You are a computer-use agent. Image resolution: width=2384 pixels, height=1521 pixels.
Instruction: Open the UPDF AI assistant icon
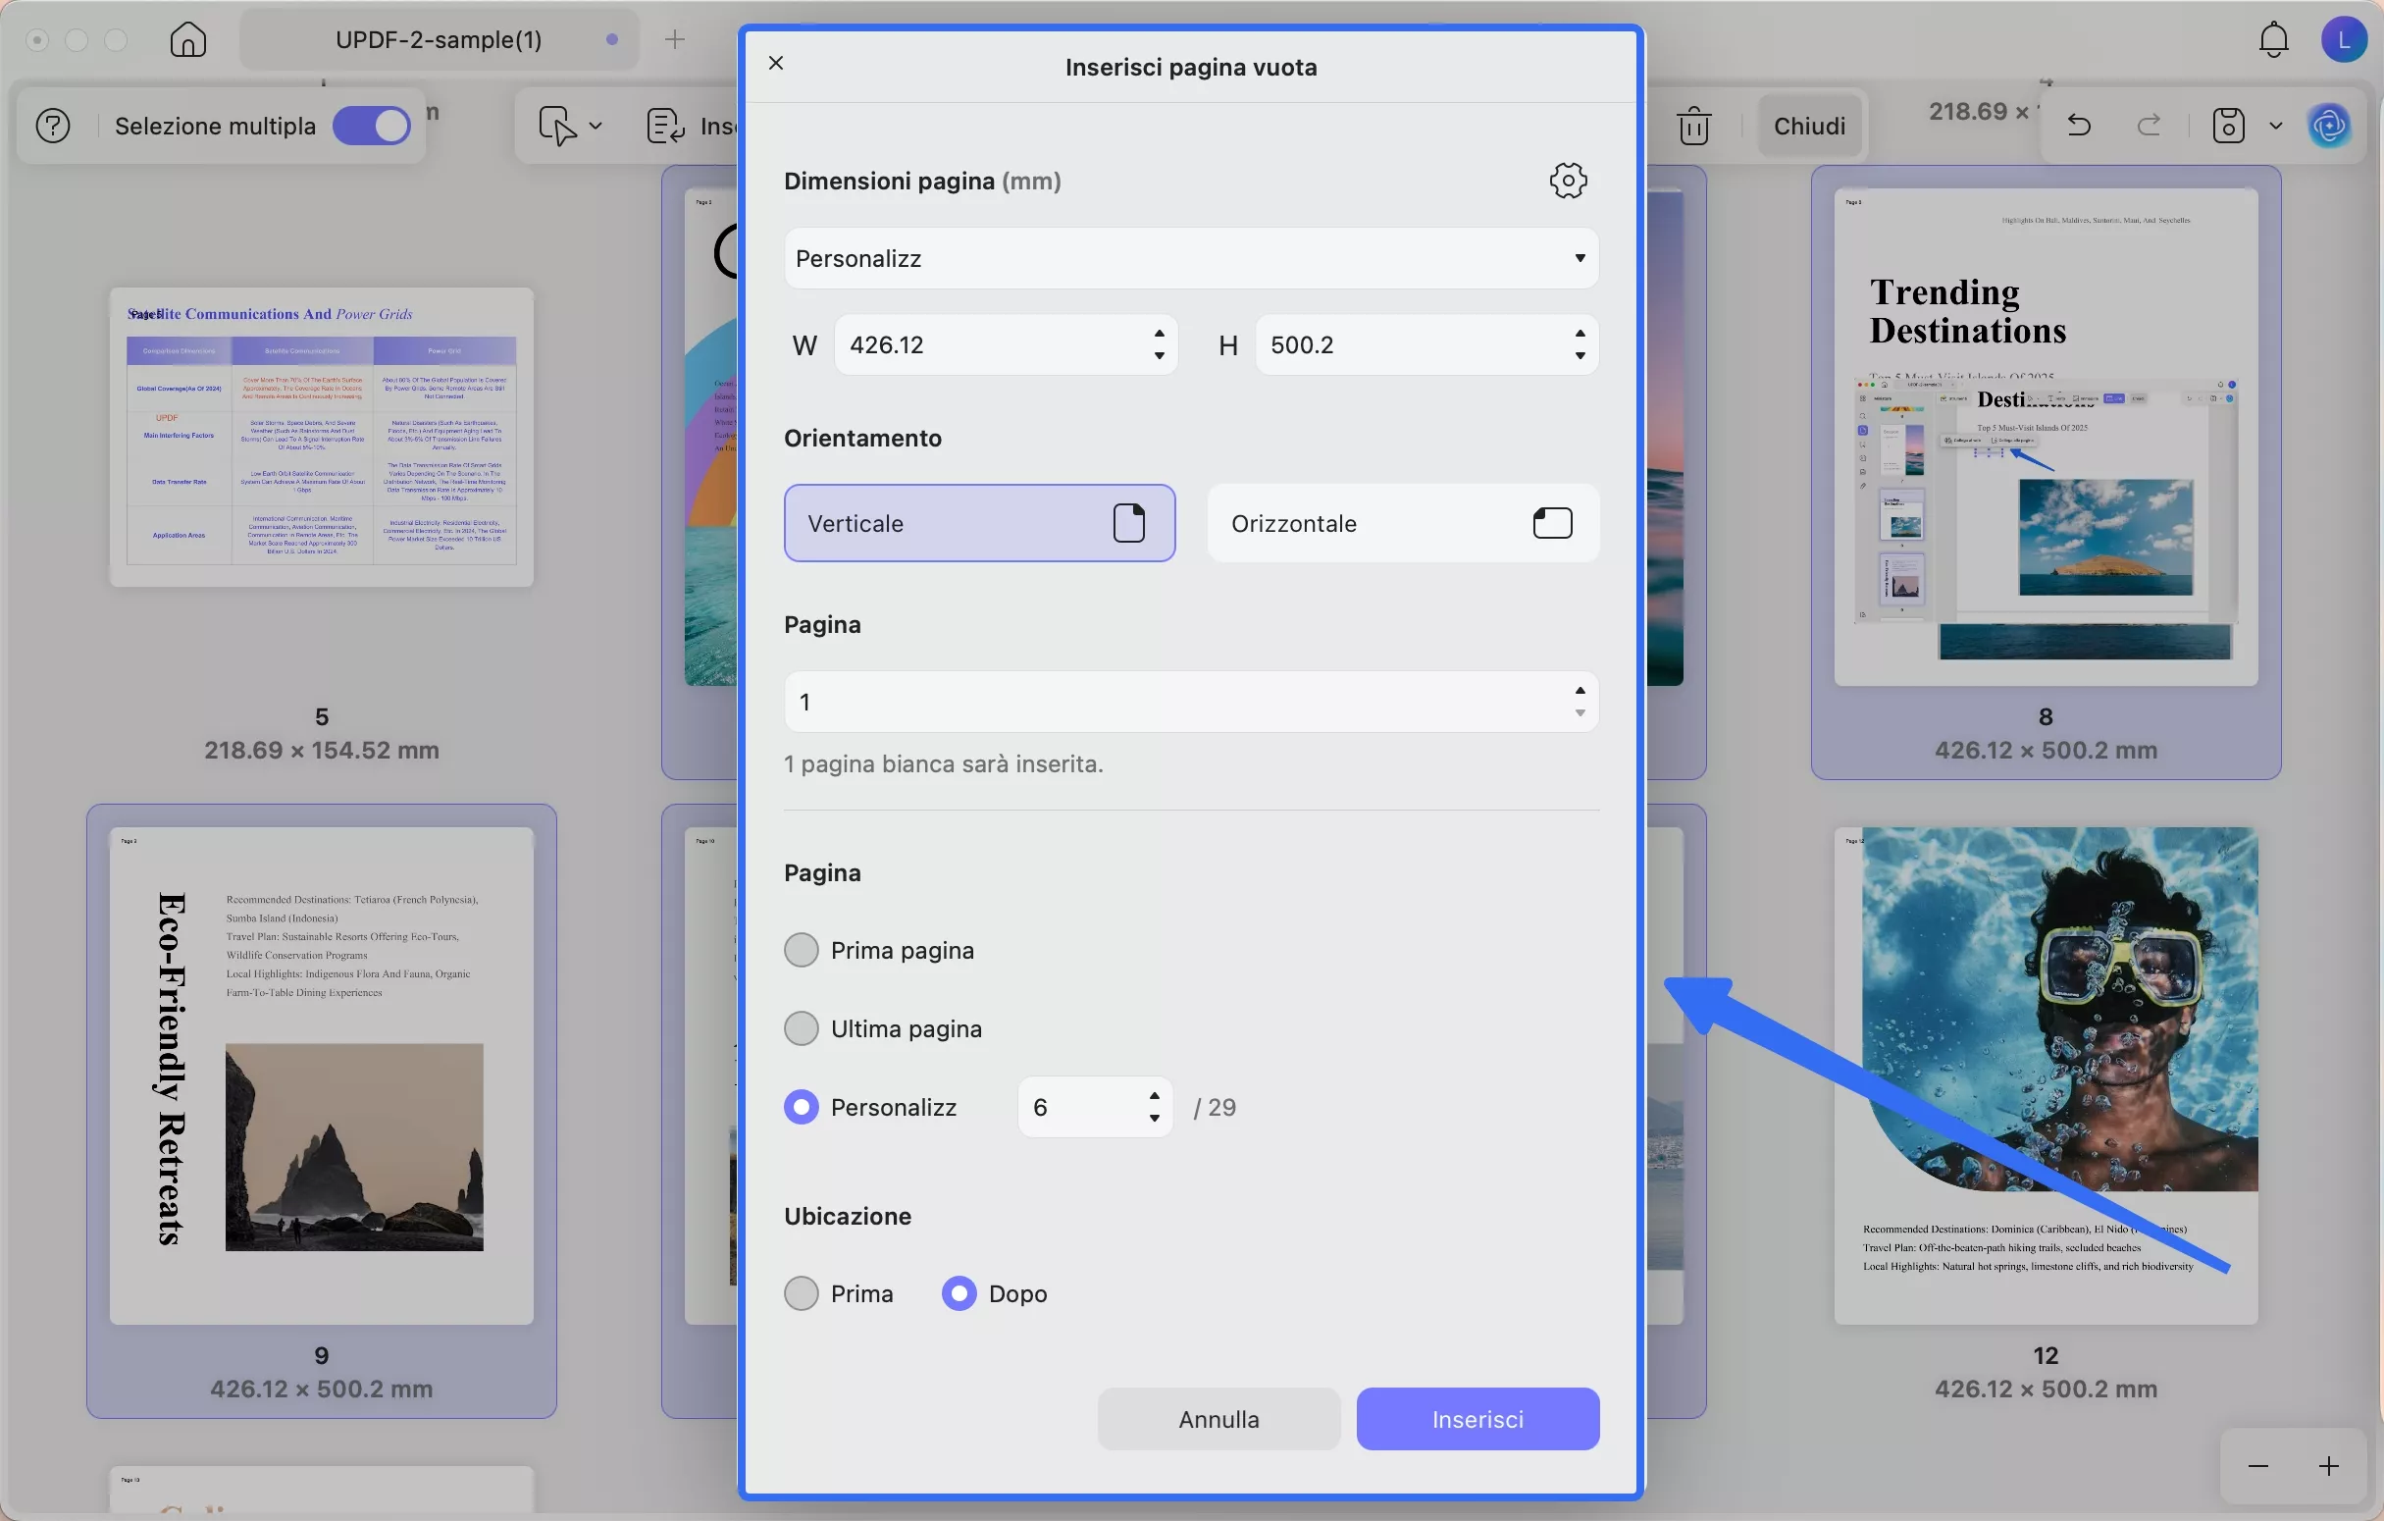[x=2328, y=126]
